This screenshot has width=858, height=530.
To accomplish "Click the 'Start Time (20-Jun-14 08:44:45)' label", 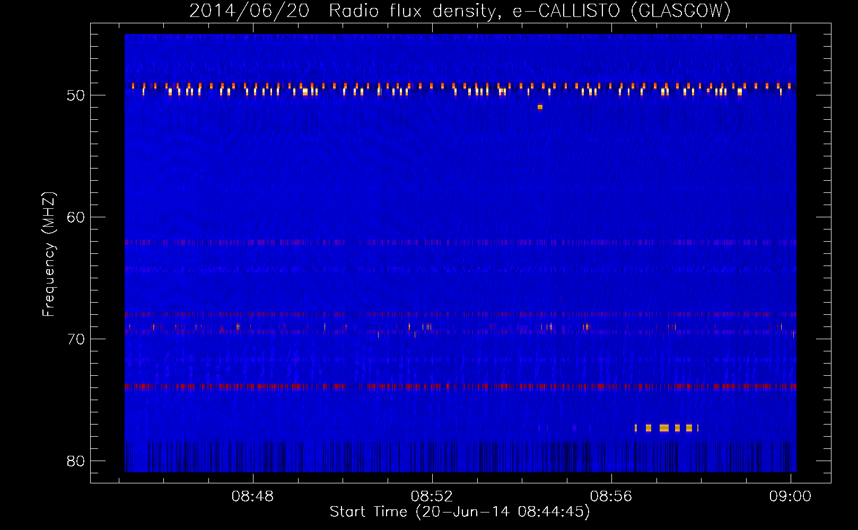I will point(460,512).
